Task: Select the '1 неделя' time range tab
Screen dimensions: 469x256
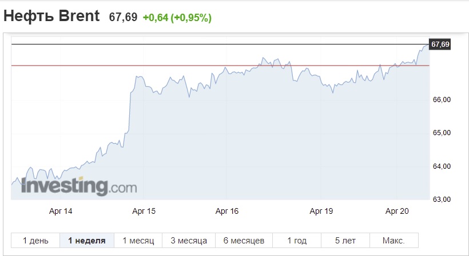Action: coord(87,241)
